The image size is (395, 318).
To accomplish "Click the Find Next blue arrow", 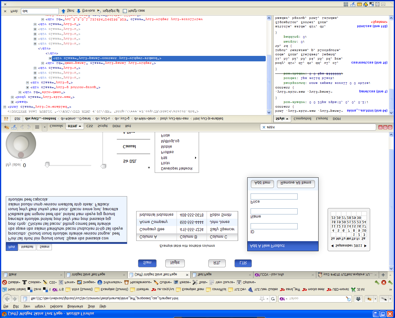I will 63,11.
